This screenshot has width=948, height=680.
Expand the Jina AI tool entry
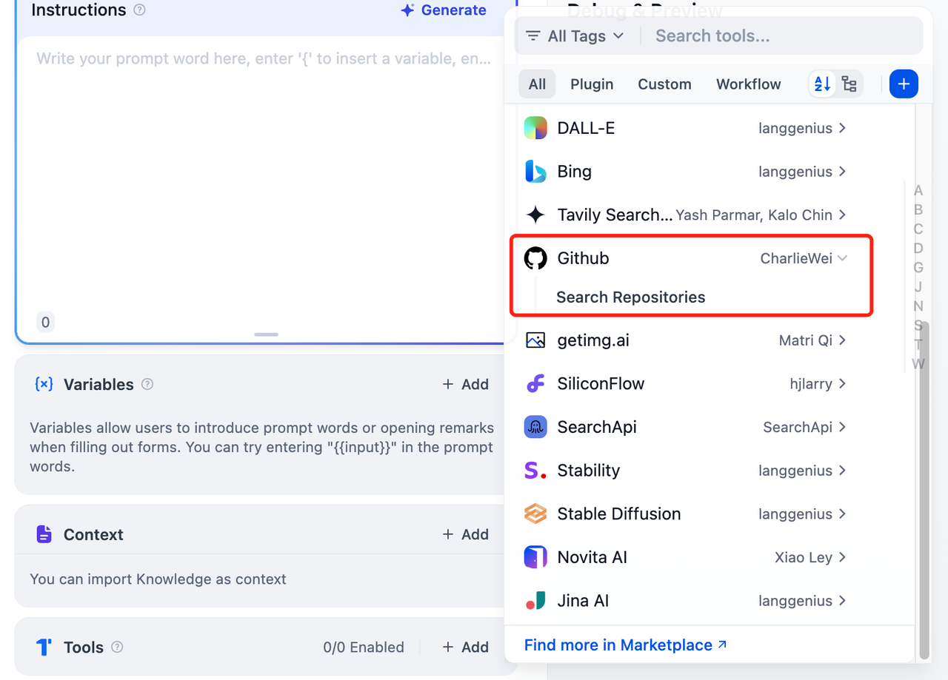pyautogui.click(x=842, y=601)
